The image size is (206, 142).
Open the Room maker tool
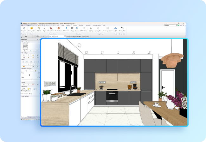click(x=31, y=29)
